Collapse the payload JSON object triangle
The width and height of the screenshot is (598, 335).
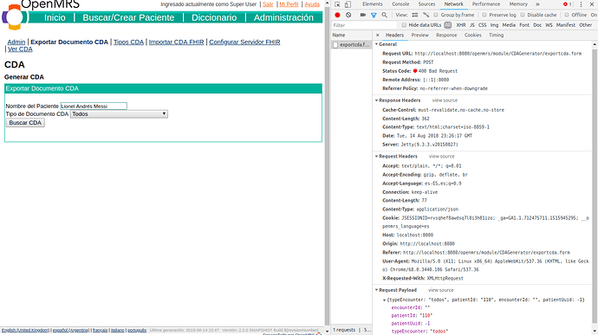coord(385,300)
